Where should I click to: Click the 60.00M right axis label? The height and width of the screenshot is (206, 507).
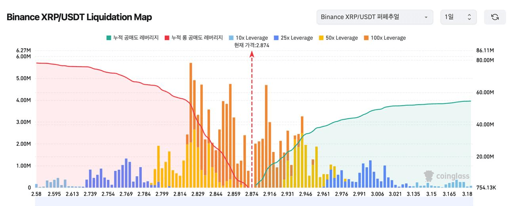point(485,92)
